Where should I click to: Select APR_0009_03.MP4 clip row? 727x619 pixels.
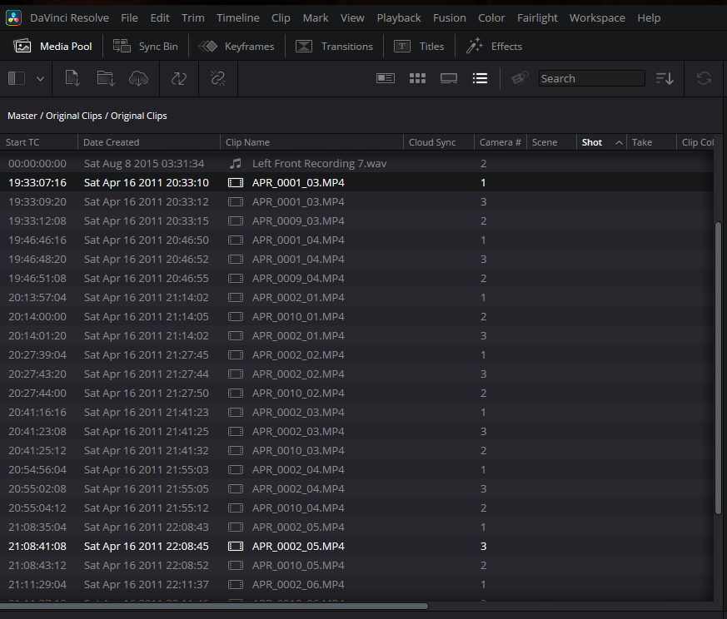click(x=356, y=221)
